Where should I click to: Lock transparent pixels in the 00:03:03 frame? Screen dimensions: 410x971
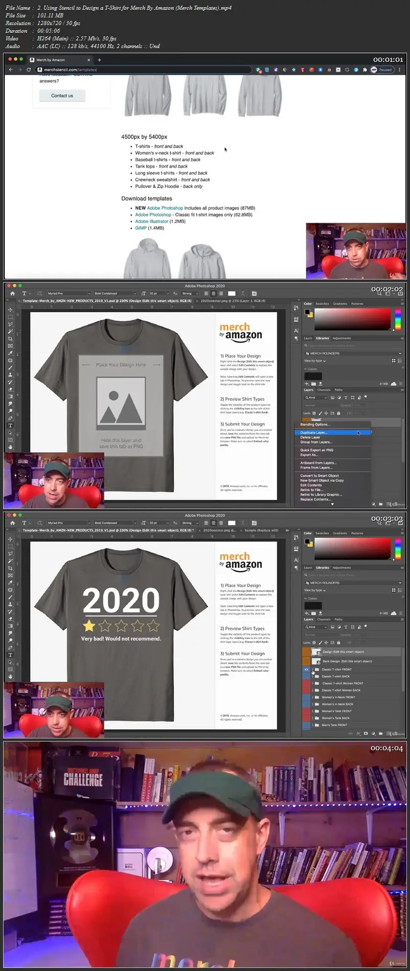point(314,642)
